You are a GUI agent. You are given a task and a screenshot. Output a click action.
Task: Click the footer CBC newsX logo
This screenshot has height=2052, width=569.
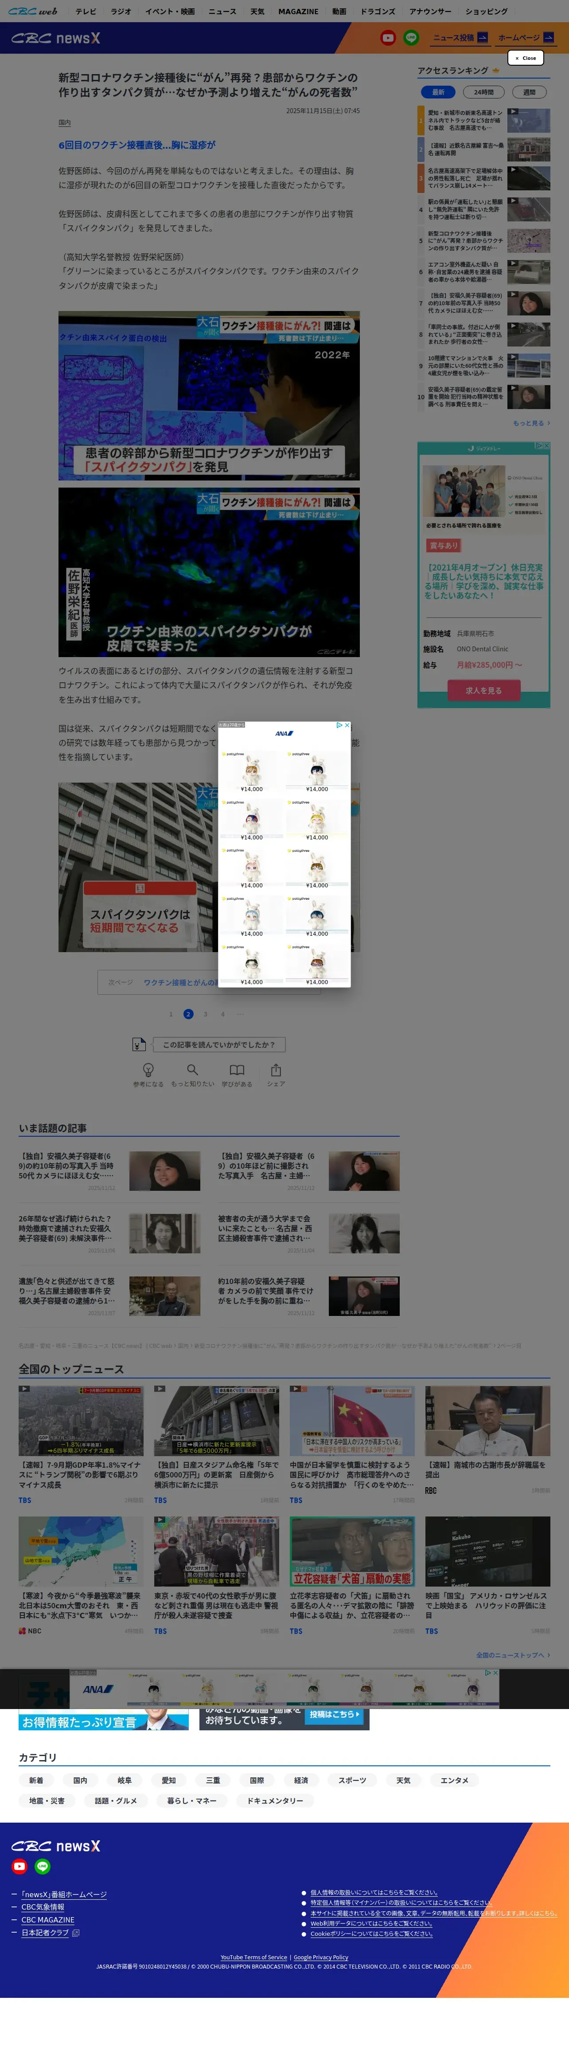(x=56, y=1846)
